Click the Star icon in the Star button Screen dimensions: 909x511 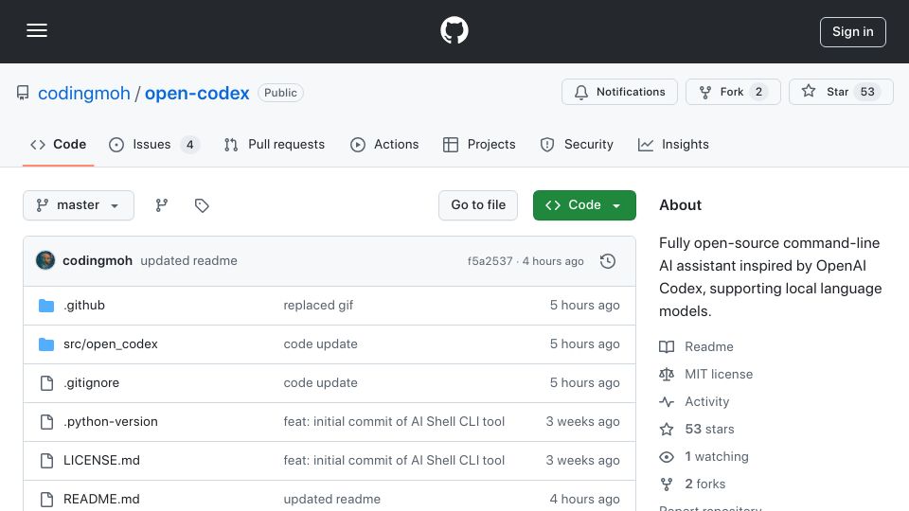(808, 91)
